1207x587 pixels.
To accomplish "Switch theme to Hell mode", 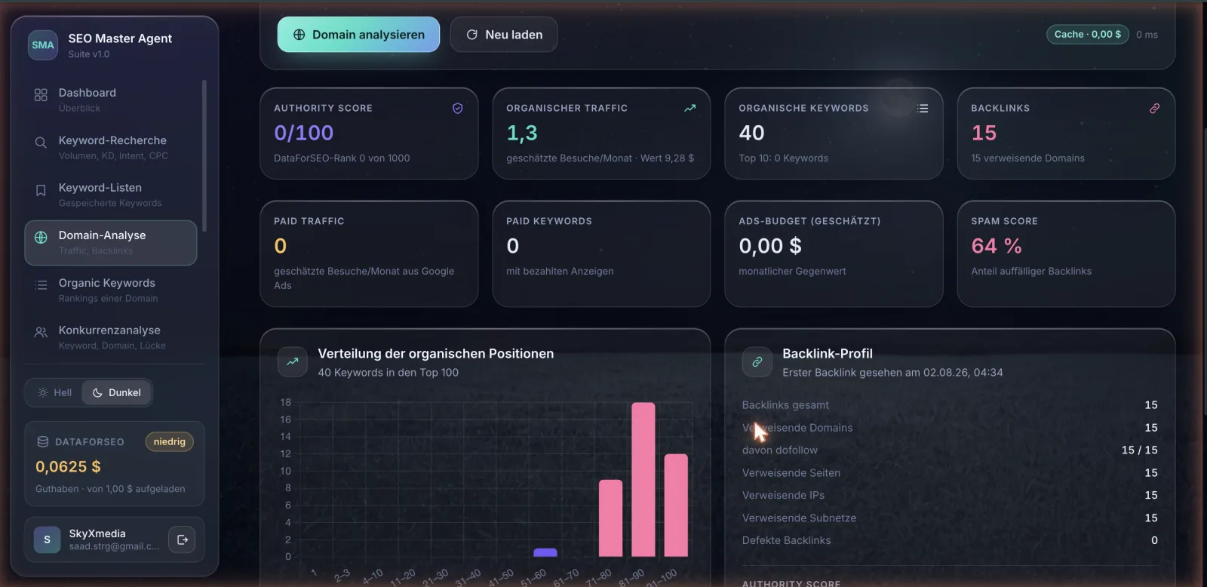I will (x=54, y=392).
